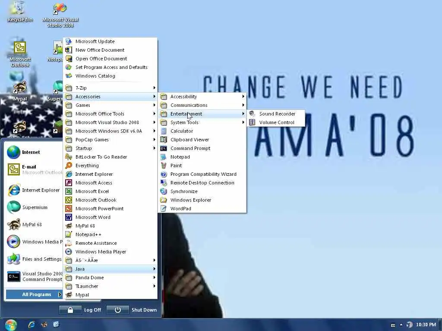Viewport: 442px width, 331px height.
Task: Click the Microsoft PowerPoint icon
Action: pyautogui.click(x=69, y=209)
